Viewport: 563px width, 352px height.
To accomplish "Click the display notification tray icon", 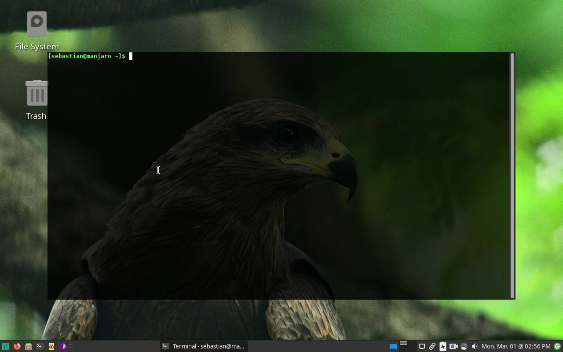I will point(421,346).
